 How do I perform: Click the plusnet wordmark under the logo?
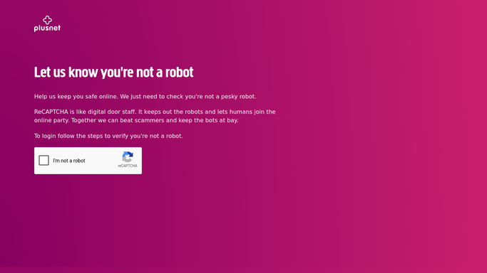point(47,28)
